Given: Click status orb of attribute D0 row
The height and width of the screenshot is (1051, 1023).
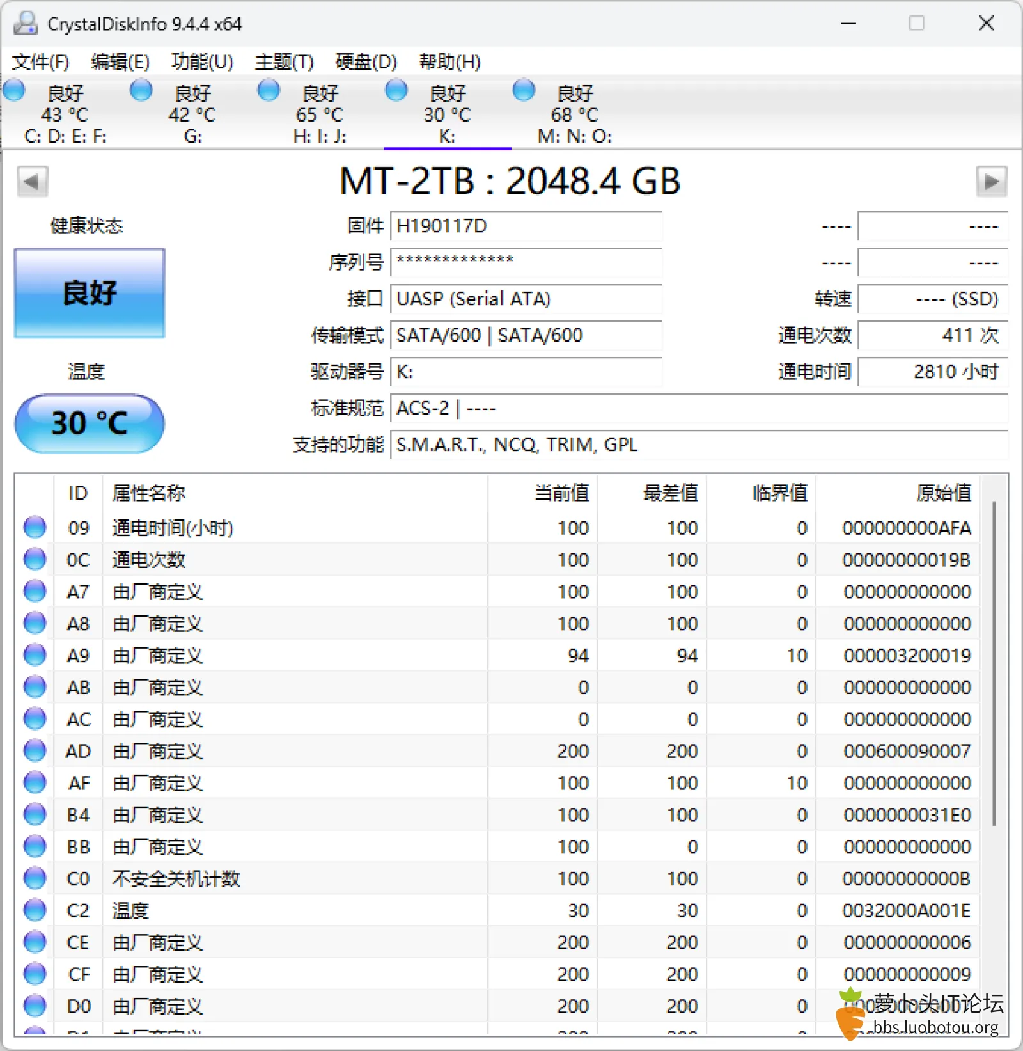Looking at the screenshot, I should [x=35, y=1006].
